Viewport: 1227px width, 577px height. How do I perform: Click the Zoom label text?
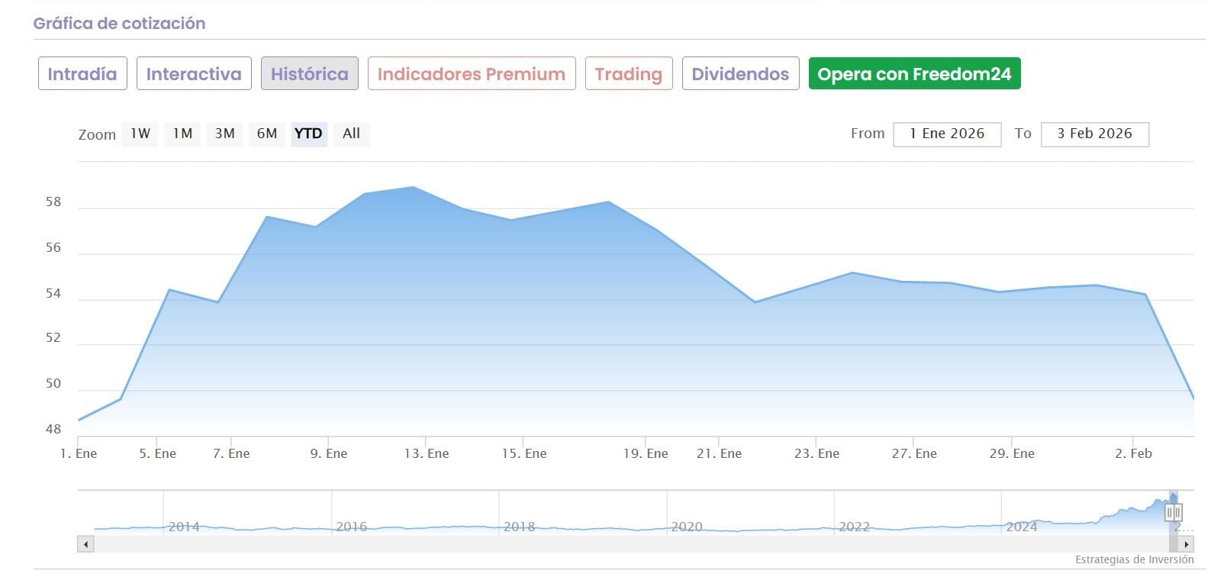tap(97, 134)
